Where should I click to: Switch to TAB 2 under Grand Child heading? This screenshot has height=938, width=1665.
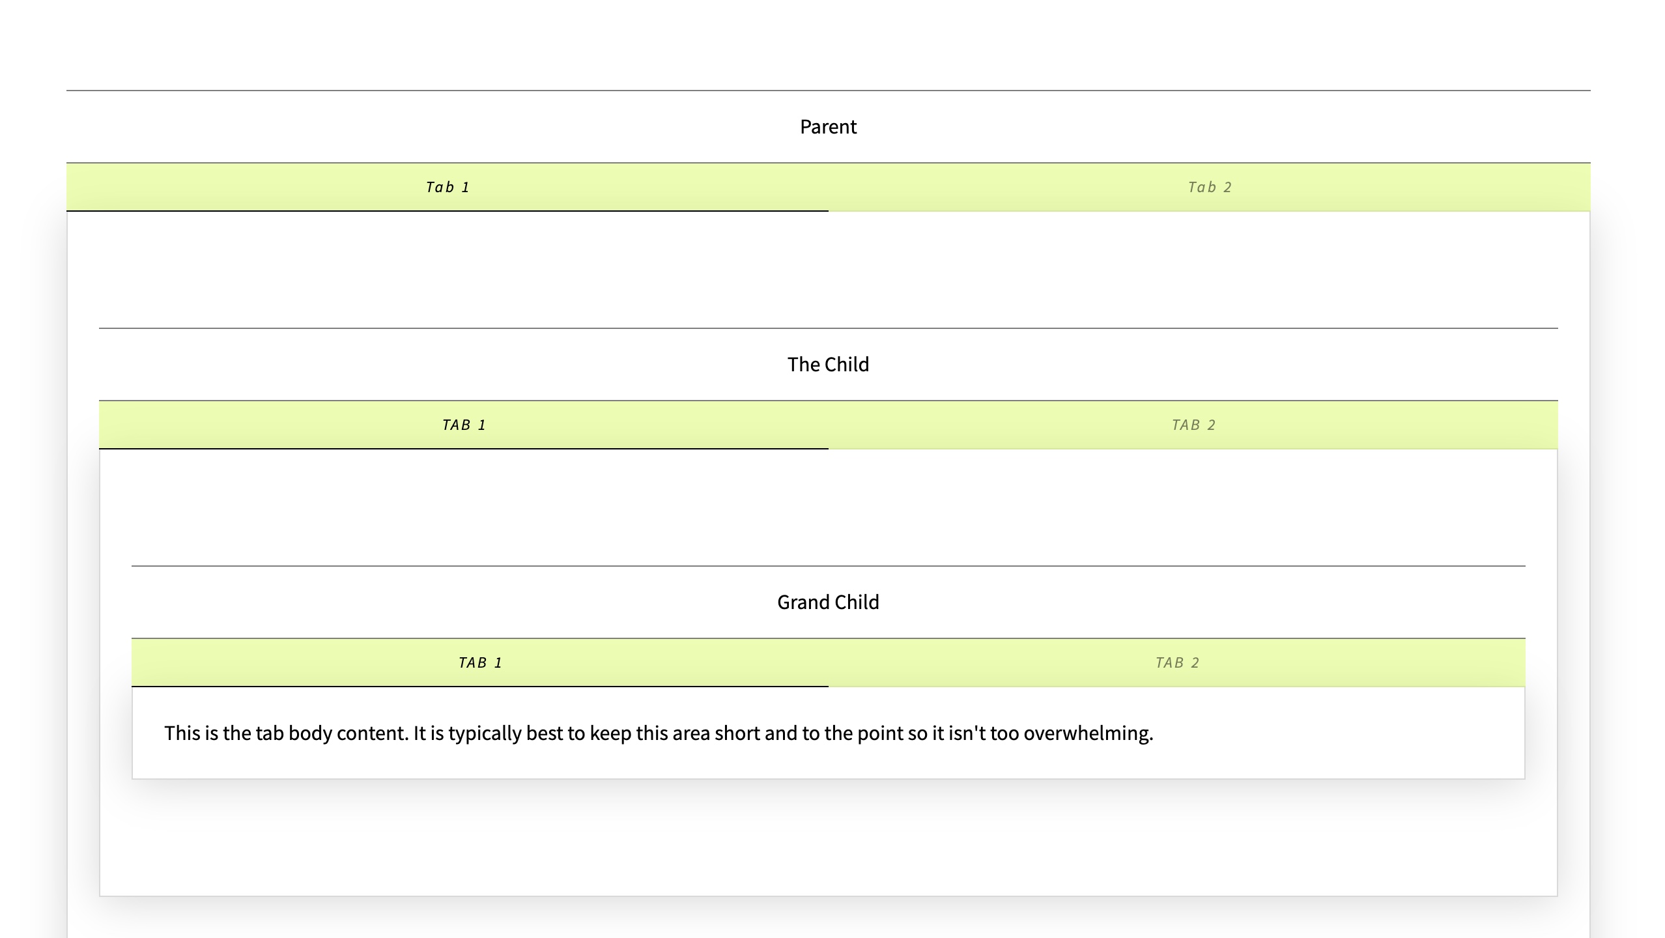pyautogui.click(x=1177, y=662)
